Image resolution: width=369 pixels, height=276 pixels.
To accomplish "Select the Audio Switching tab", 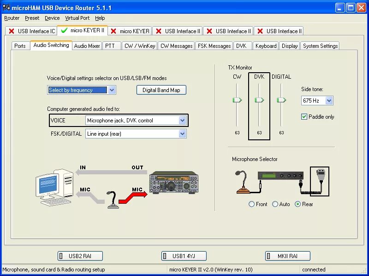I will point(51,45).
